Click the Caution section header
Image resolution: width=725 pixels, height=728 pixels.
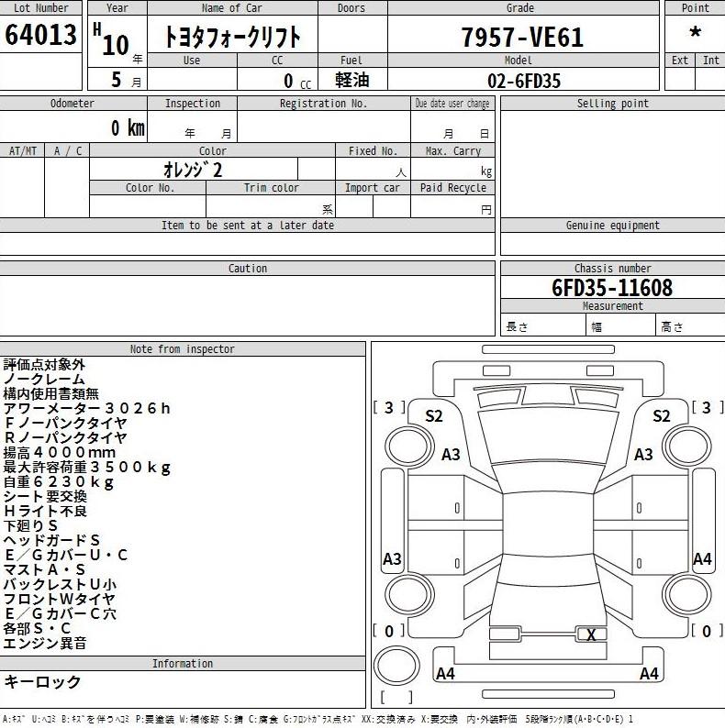tap(247, 269)
